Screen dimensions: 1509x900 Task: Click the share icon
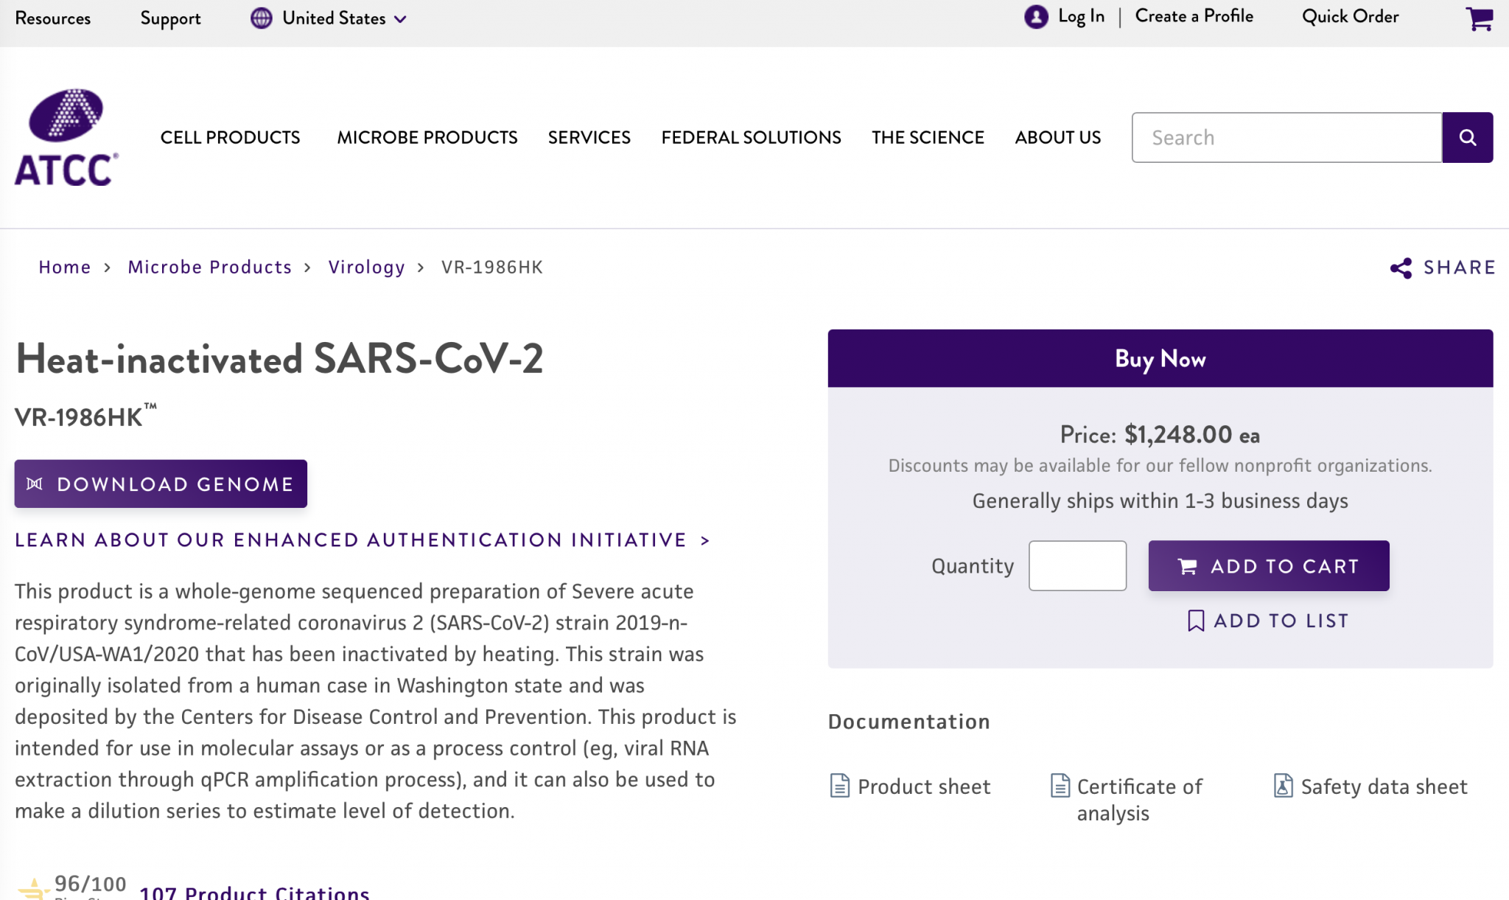pyautogui.click(x=1401, y=268)
